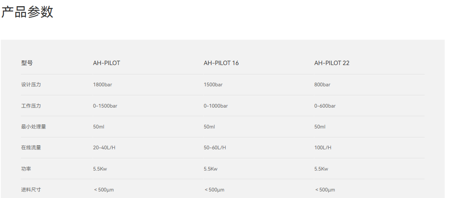Click the 产品参数 page heading
Screen dimensions: 457x198
tap(27, 12)
